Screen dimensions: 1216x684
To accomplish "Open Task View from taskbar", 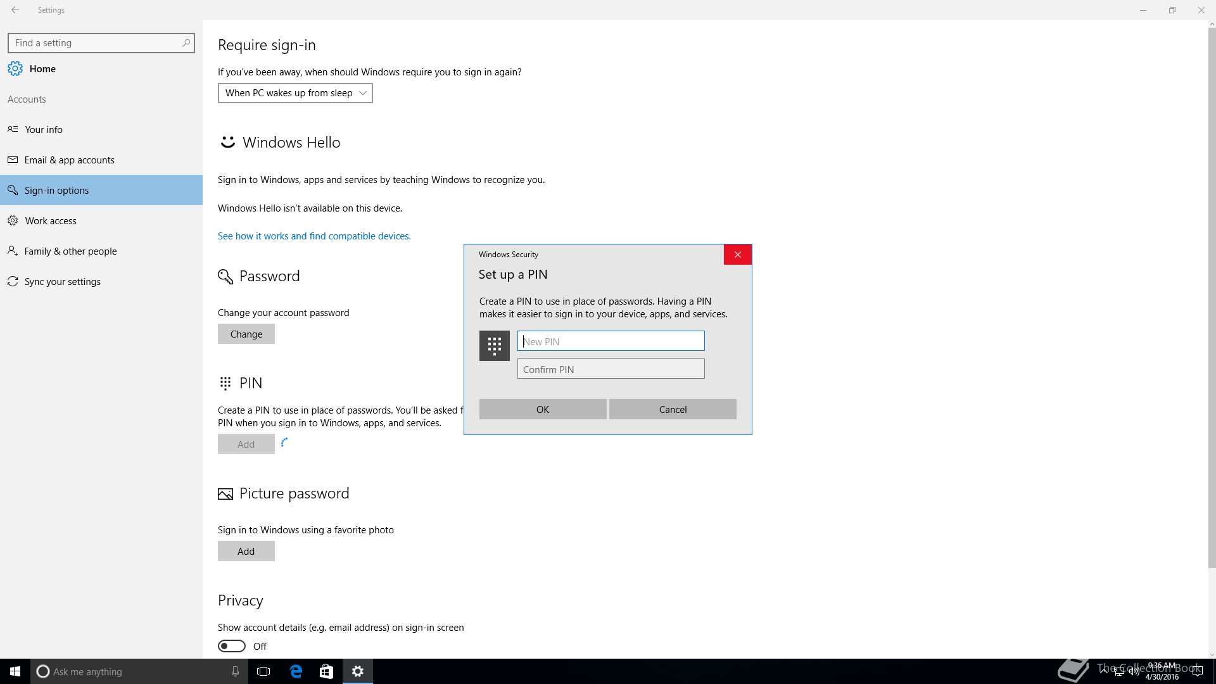I will [x=264, y=671].
